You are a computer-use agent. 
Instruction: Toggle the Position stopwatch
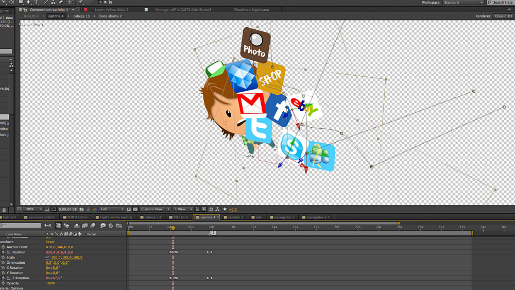(3, 252)
